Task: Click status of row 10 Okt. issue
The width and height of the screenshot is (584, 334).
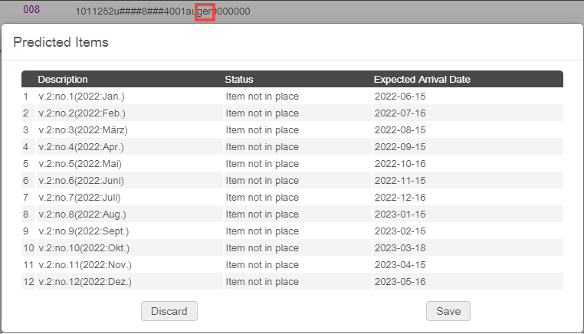Action: coord(262,248)
